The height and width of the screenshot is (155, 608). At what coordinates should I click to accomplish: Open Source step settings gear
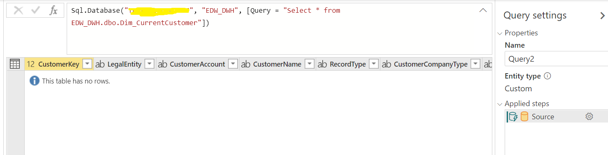(x=589, y=117)
